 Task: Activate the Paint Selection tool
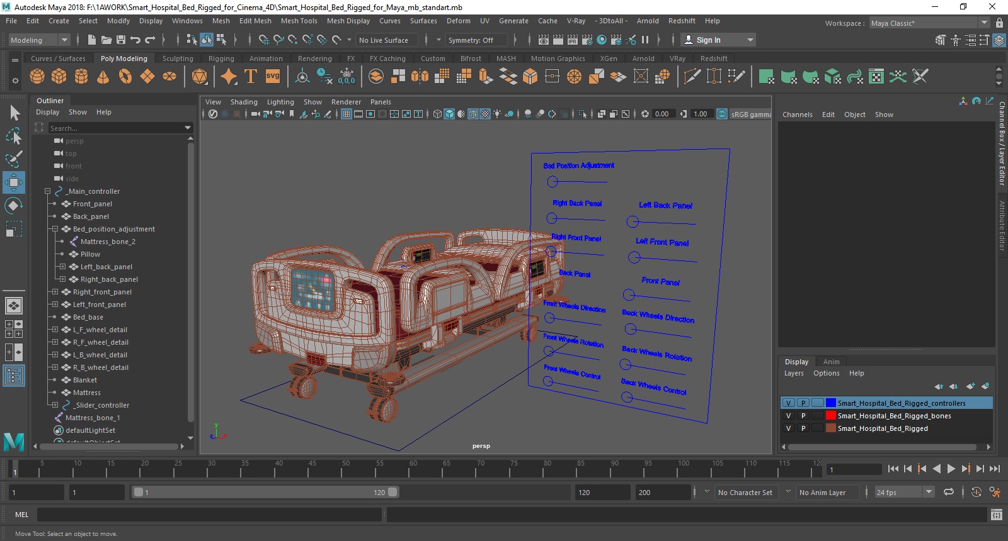click(14, 159)
